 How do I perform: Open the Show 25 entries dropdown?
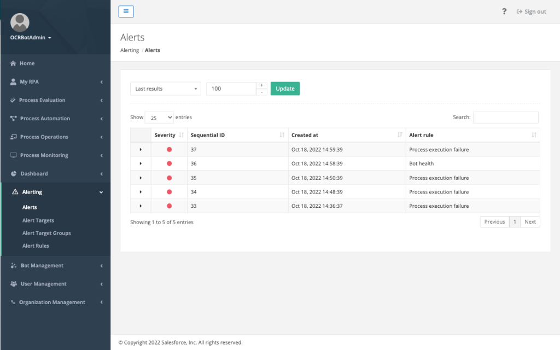pyautogui.click(x=159, y=118)
